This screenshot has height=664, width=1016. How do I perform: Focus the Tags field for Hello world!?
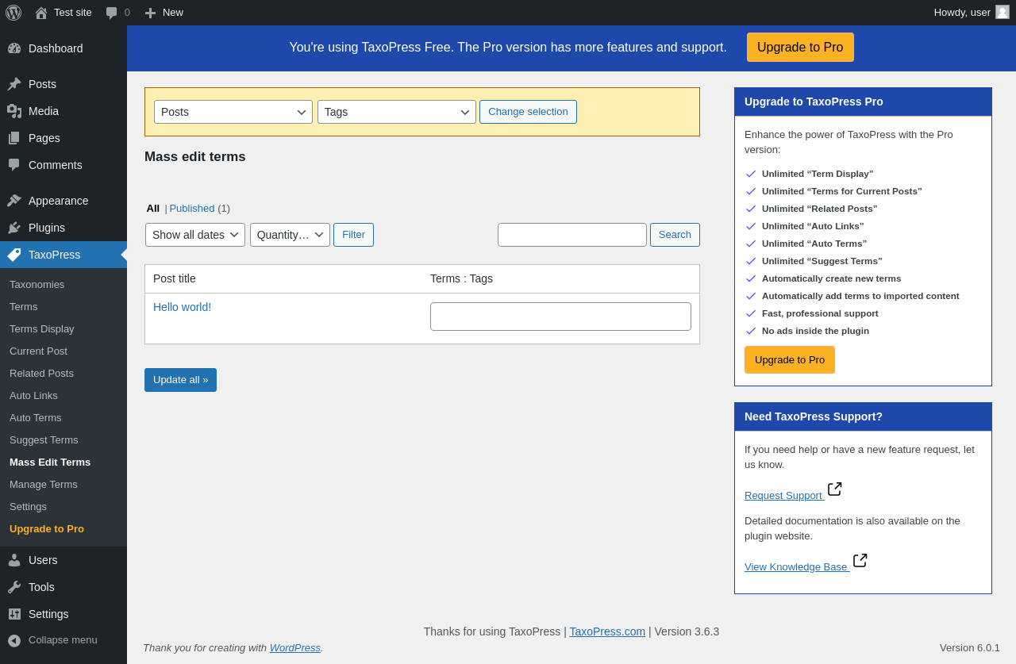(x=560, y=317)
